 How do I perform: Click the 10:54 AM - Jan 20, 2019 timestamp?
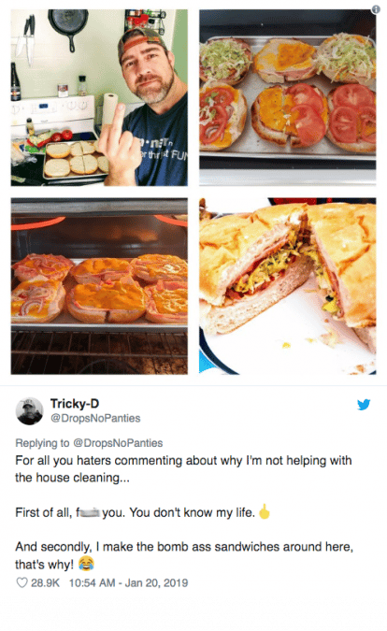(x=128, y=582)
